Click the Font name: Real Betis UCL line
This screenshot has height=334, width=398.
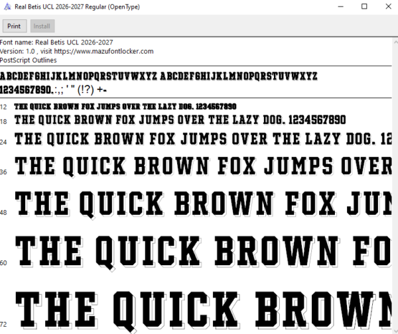56,42
